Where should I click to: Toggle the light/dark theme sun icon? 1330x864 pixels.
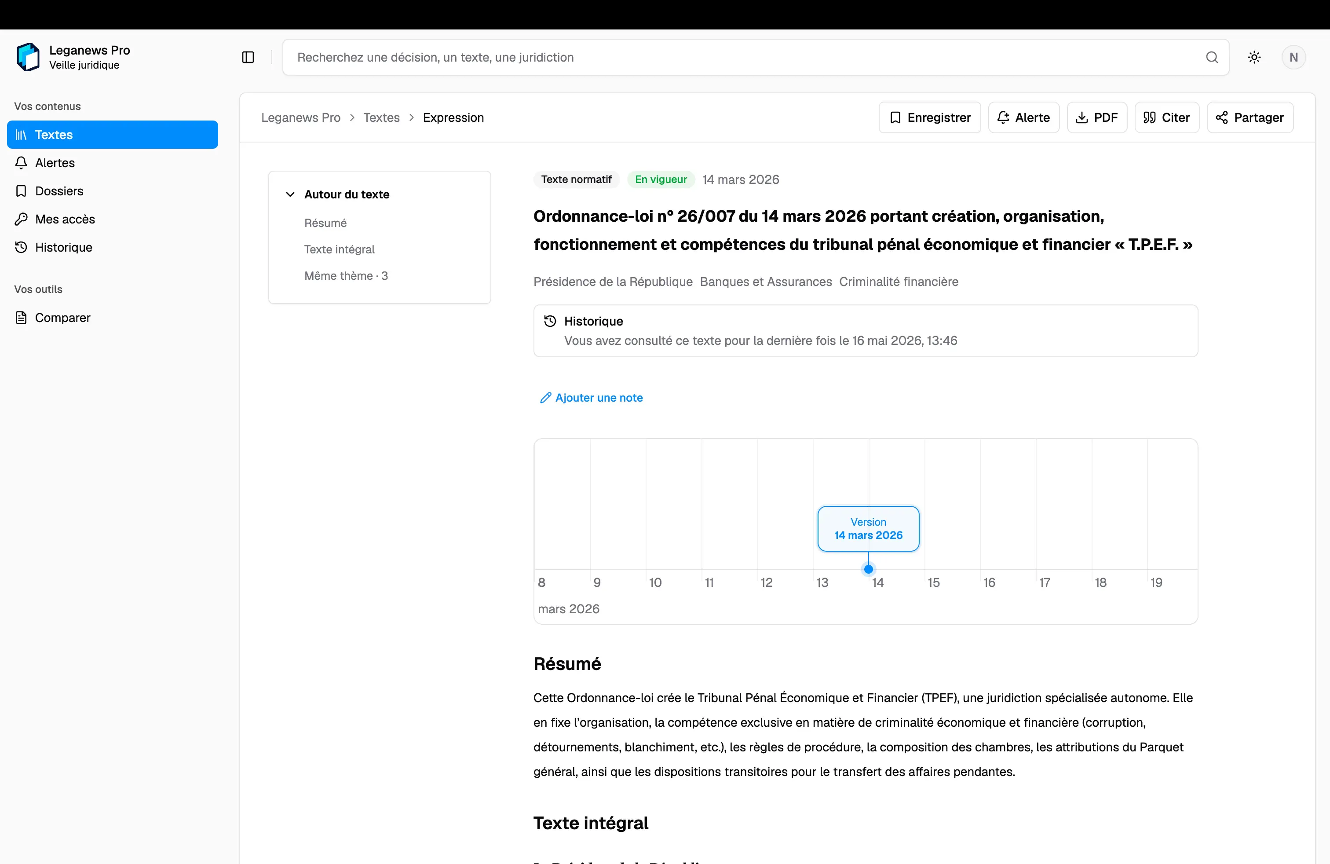pos(1254,57)
